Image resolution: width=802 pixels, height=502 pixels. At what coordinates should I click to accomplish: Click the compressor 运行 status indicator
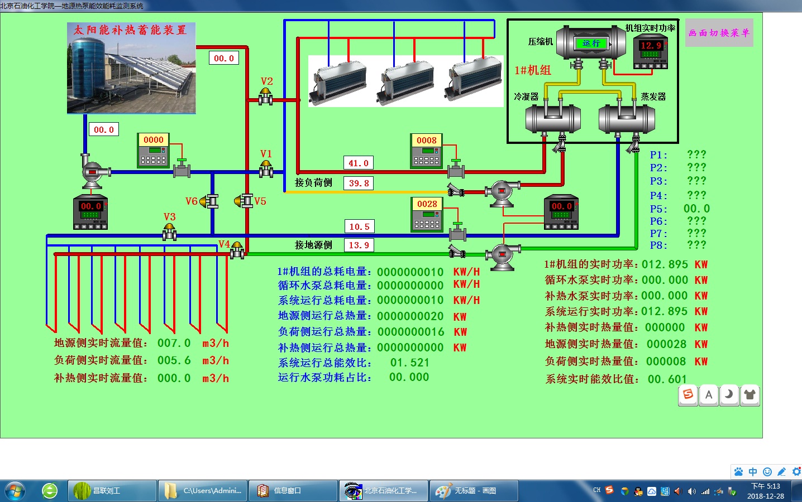click(x=591, y=44)
